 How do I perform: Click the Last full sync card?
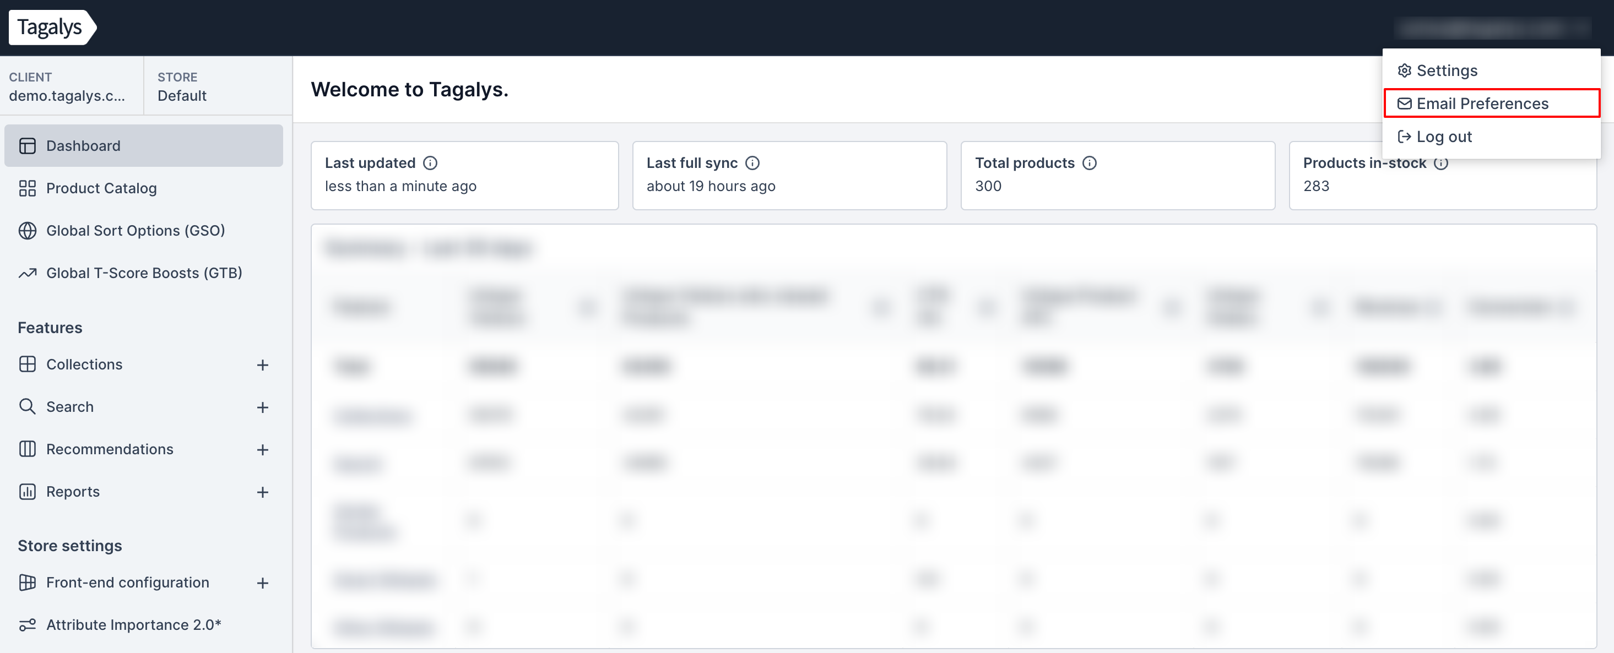point(789,175)
